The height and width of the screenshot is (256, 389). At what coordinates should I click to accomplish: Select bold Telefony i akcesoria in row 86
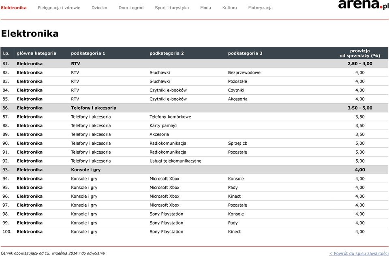pos(94,108)
